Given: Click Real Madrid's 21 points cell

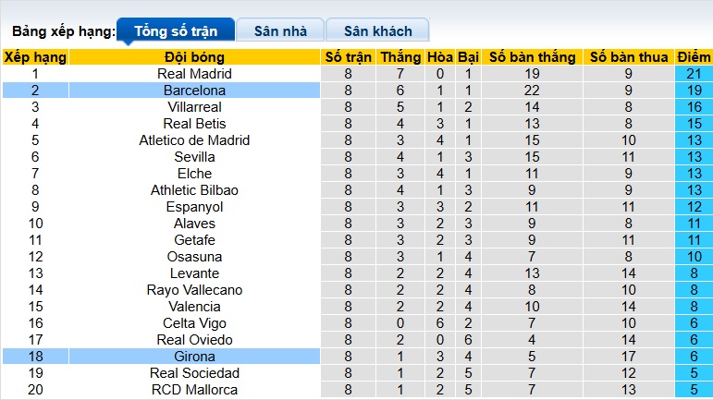Looking at the screenshot, I should click(694, 74).
